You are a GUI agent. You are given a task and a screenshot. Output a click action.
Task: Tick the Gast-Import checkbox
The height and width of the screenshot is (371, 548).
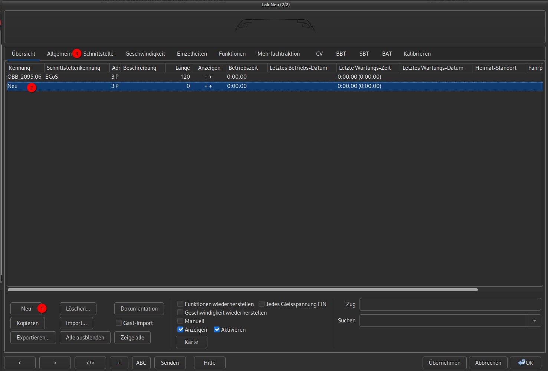coord(119,323)
